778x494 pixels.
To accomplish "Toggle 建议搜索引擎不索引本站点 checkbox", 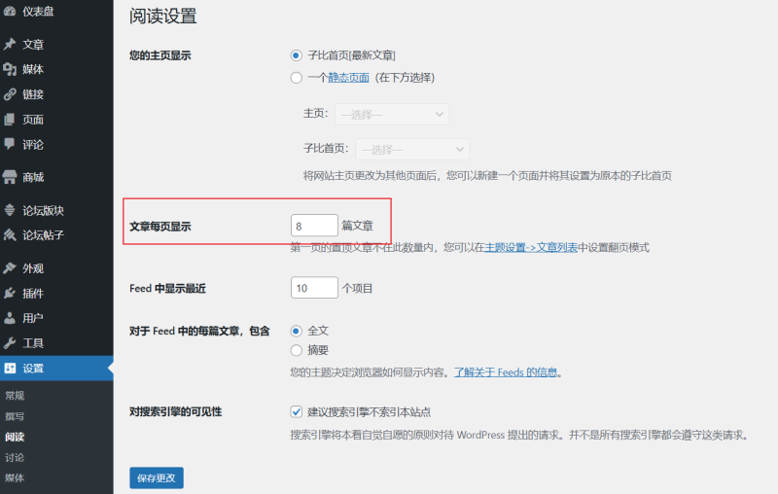I will pyautogui.click(x=297, y=411).
